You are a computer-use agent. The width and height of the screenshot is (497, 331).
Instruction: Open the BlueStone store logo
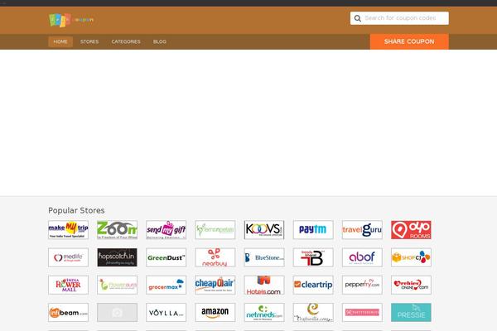[x=264, y=257]
